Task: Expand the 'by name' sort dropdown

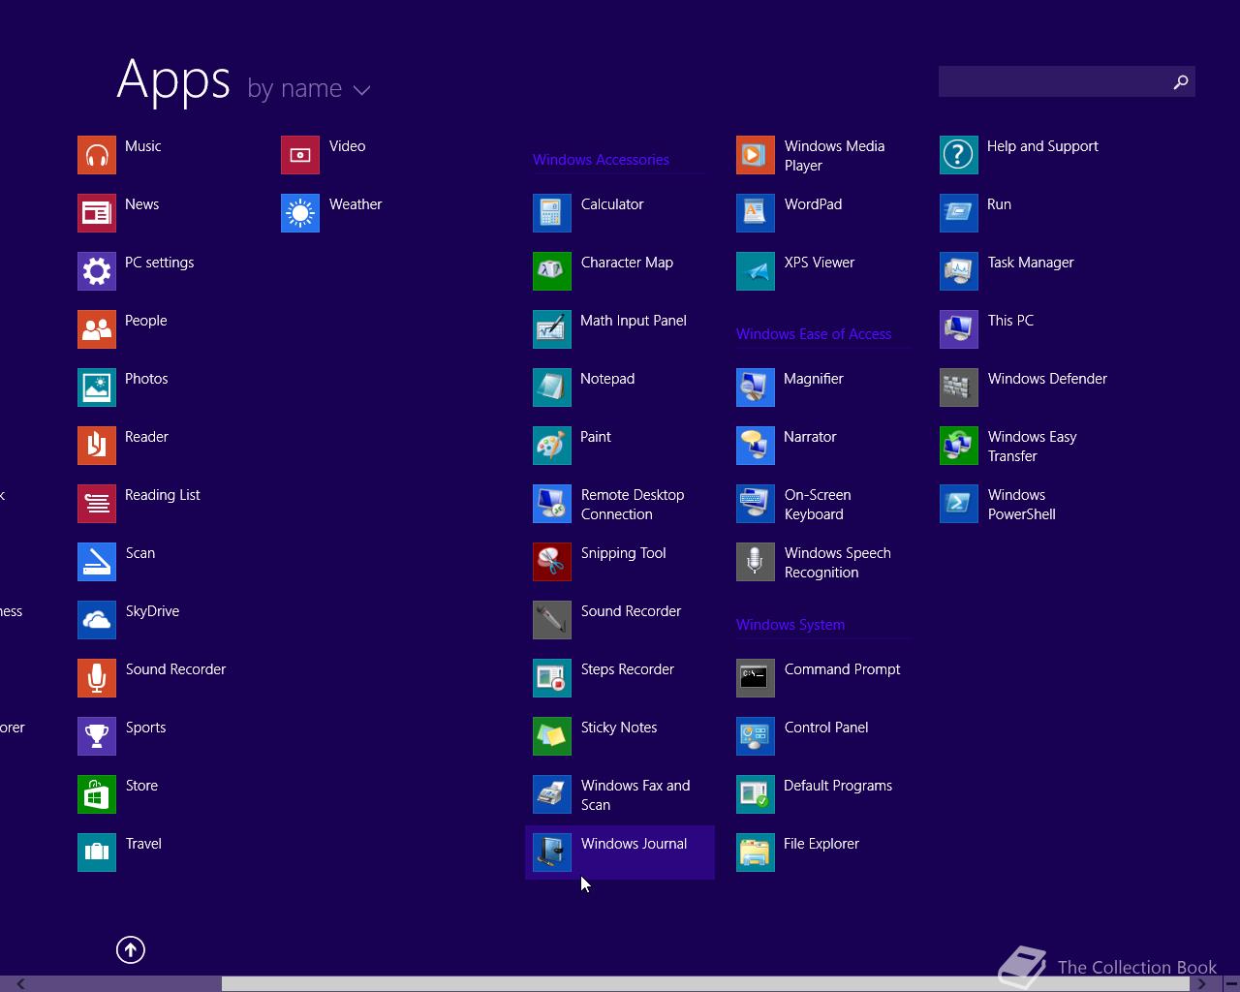Action: point(309,88)
